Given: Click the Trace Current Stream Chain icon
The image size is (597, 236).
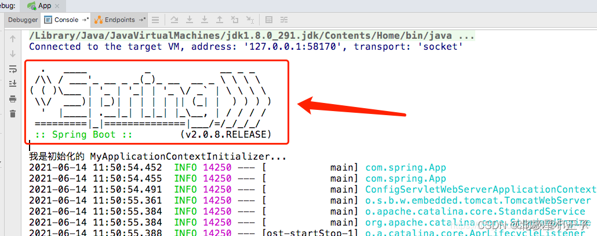Looking at the screenshot, I should tap(284, 20).
